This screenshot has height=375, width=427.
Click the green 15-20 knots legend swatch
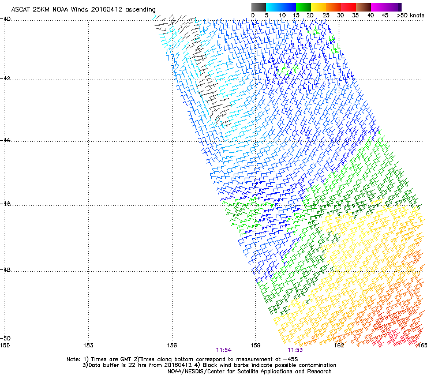click(x=304, y=7)
